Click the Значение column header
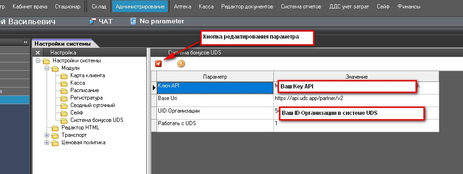 (x=356, y=77)
